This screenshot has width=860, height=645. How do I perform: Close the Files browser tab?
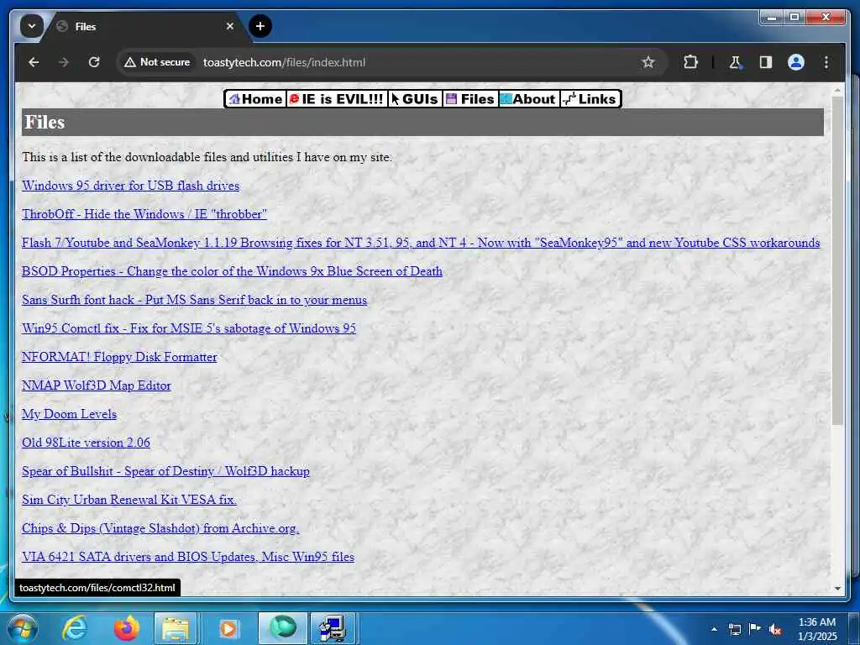click(x=230, y=26)
